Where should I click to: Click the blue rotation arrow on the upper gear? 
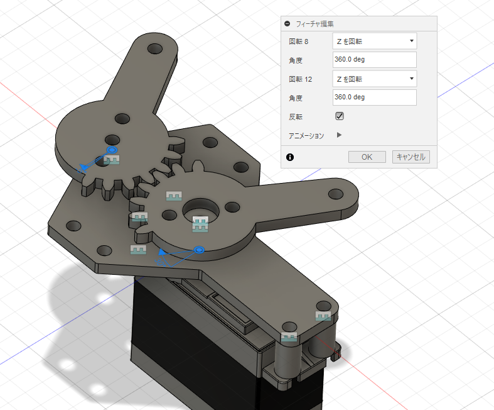pos(83,167)
